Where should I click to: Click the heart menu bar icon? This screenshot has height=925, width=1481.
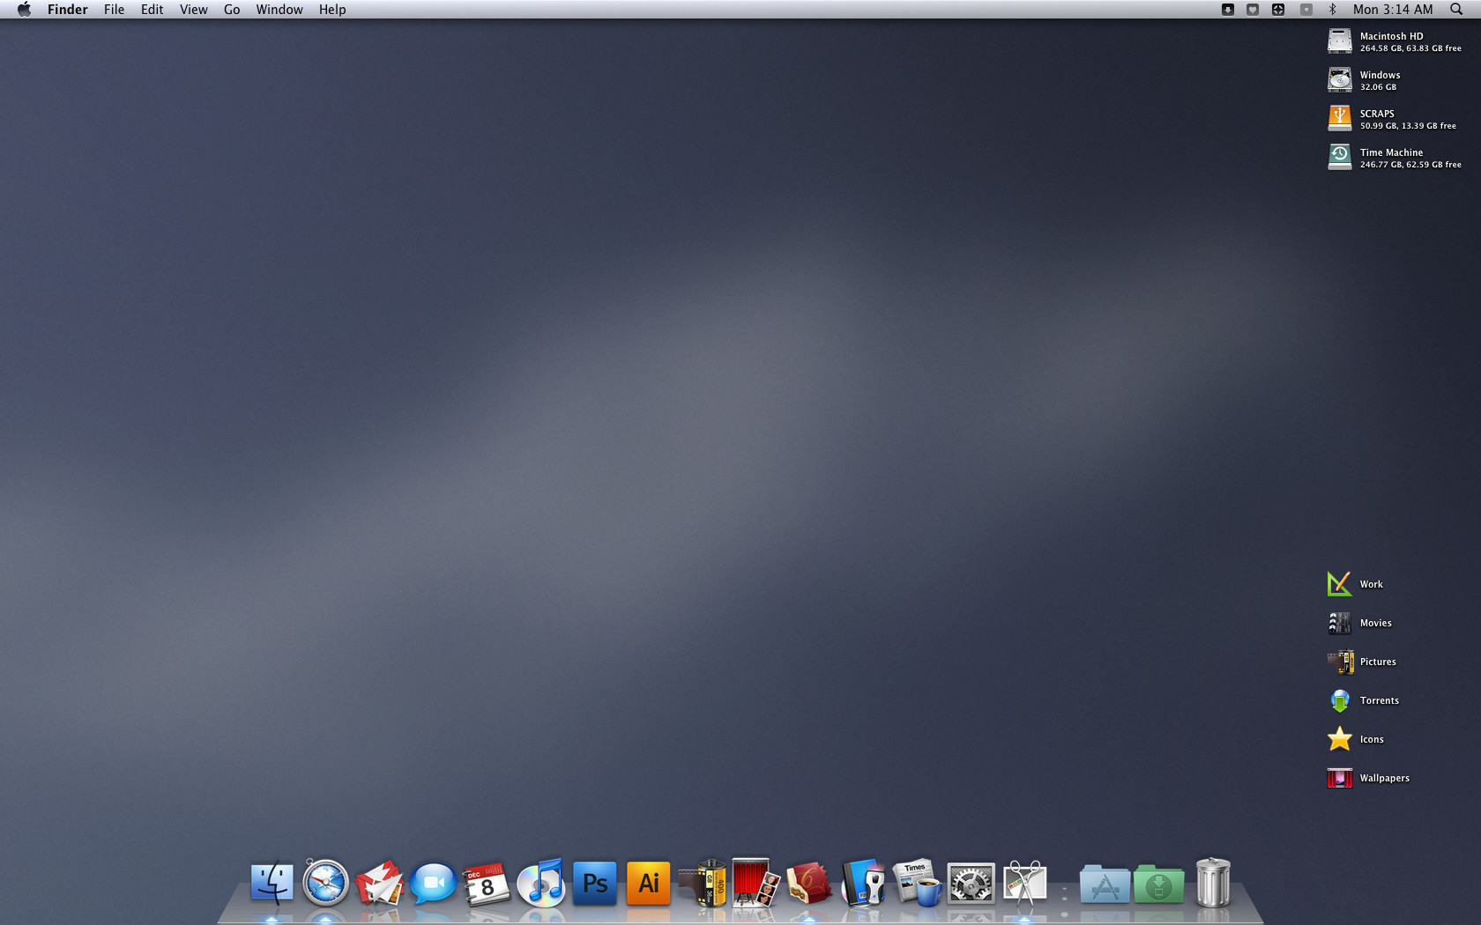(1253, 10)
